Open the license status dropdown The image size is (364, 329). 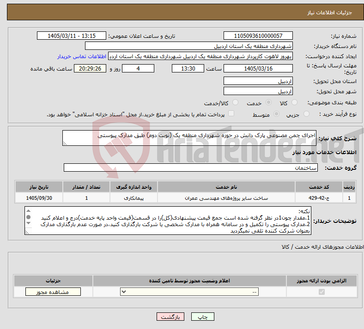189,292
